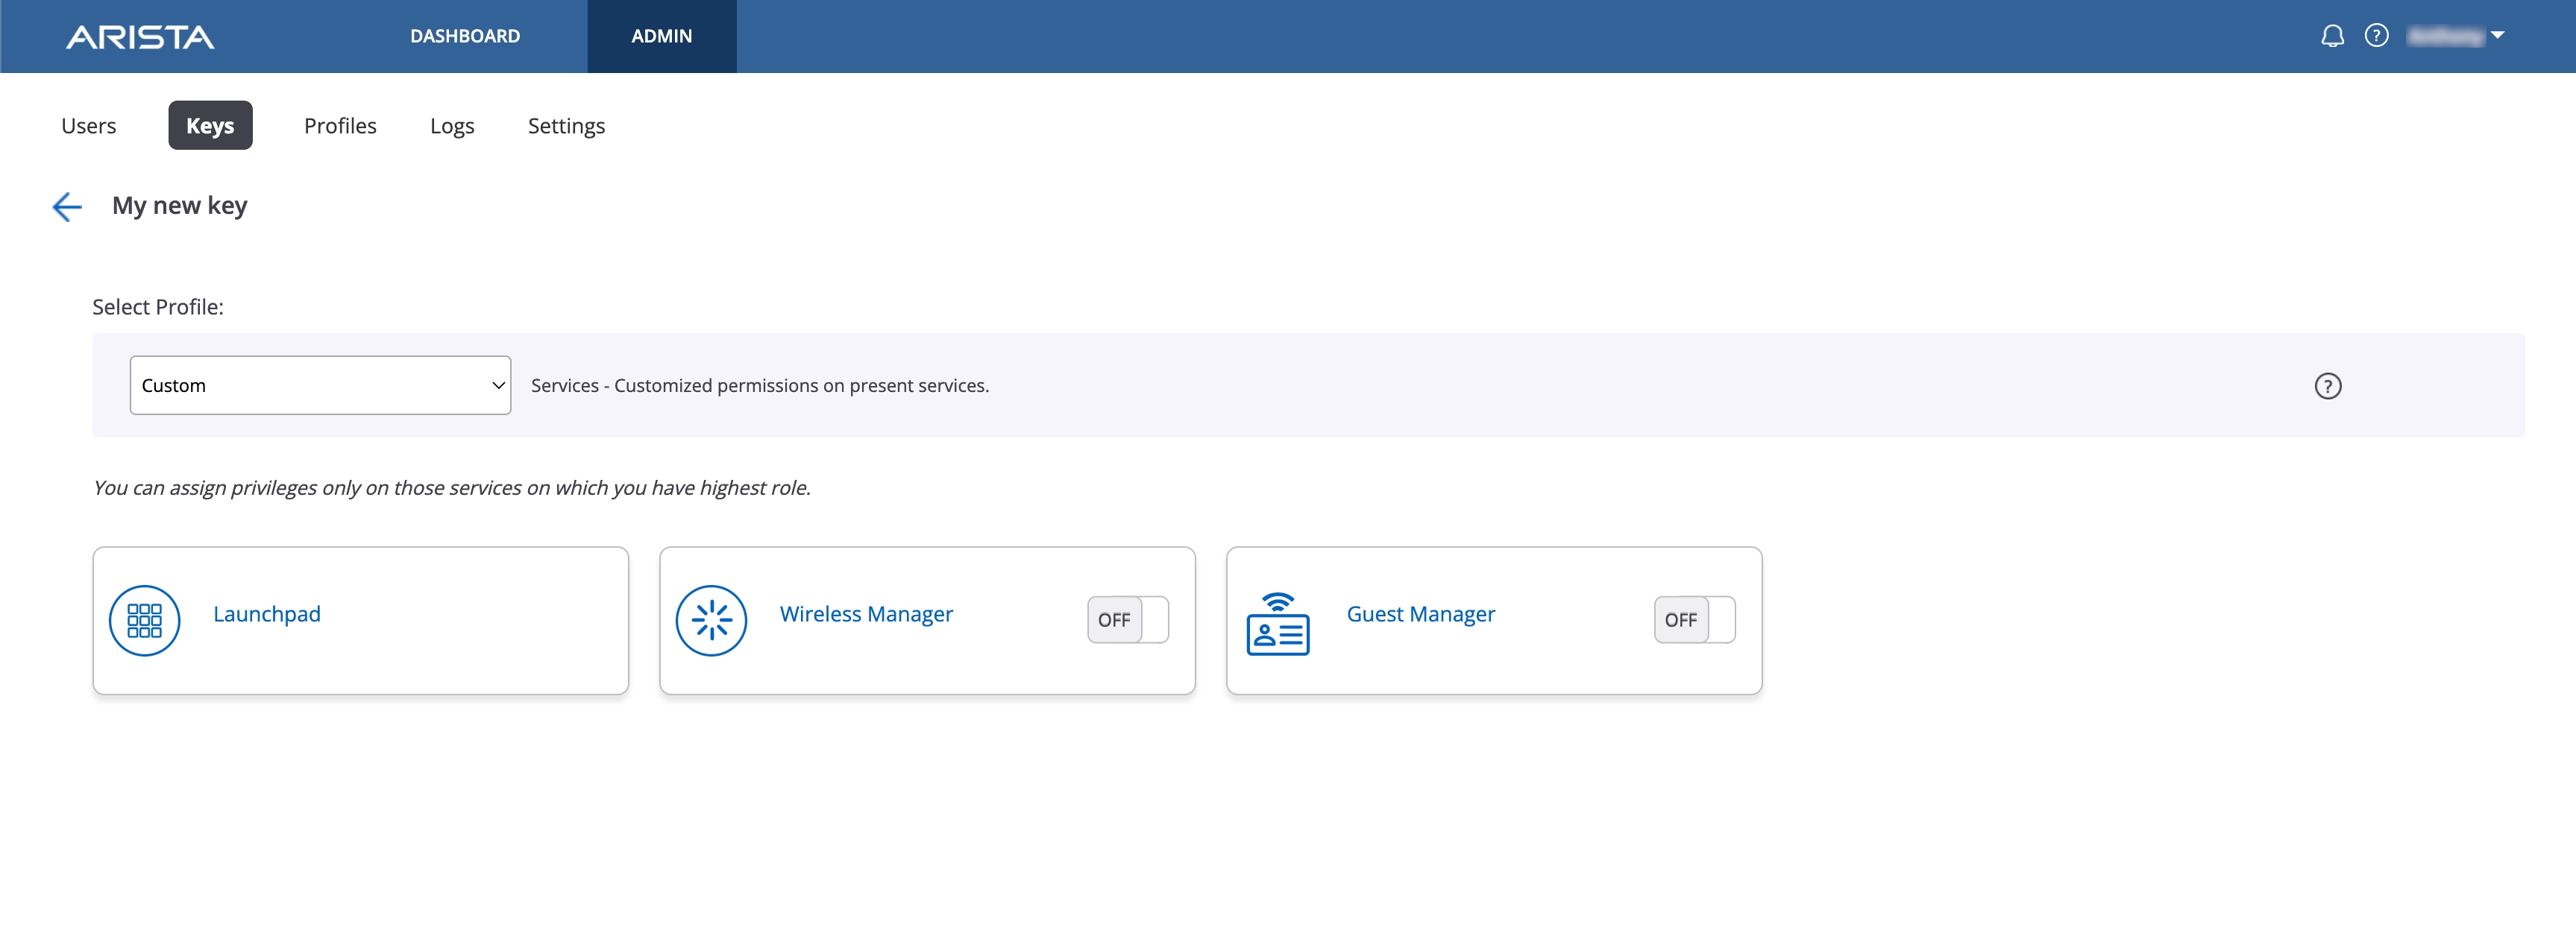Click the profile help question mark icon
This screenshot has height=936, width=2576.
point(2327,385)
